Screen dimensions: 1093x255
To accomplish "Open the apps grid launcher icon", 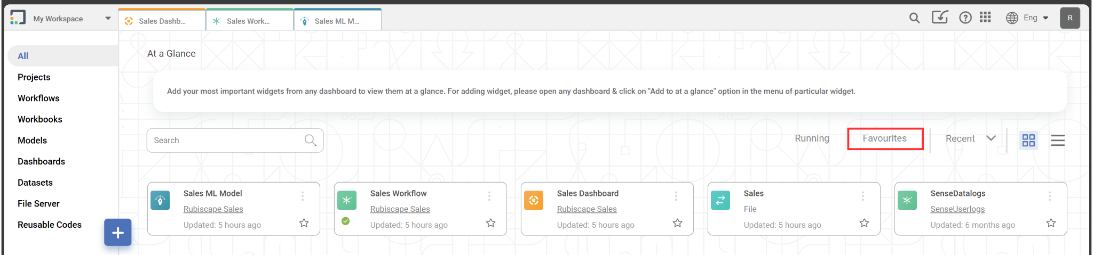I will coord(985,18).
